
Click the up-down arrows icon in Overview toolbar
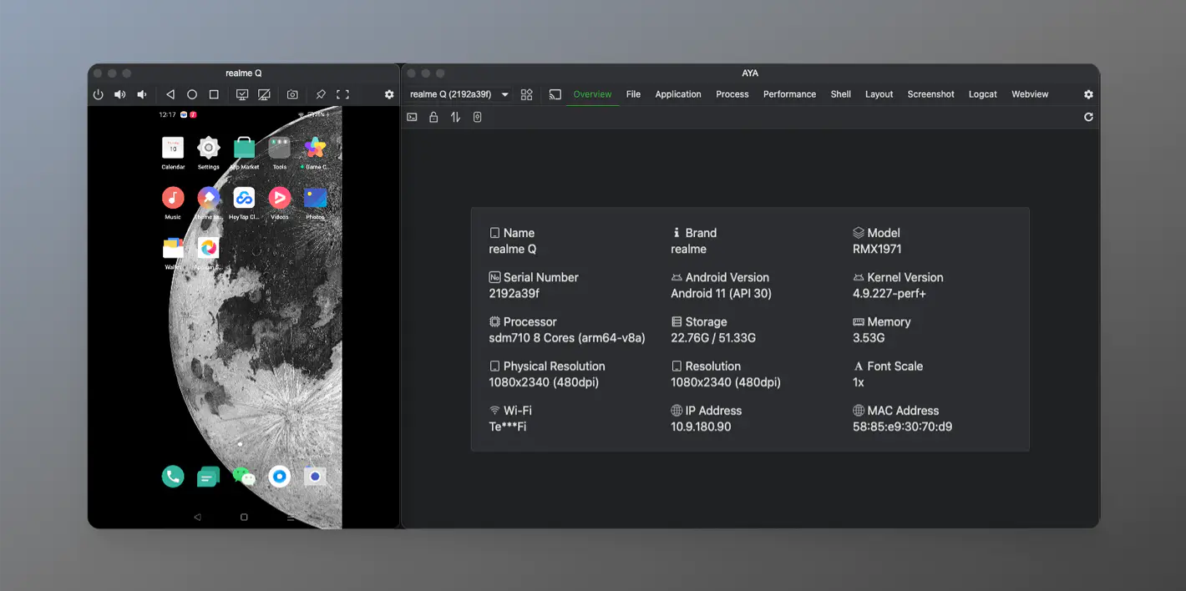click(x=455, y=118)
